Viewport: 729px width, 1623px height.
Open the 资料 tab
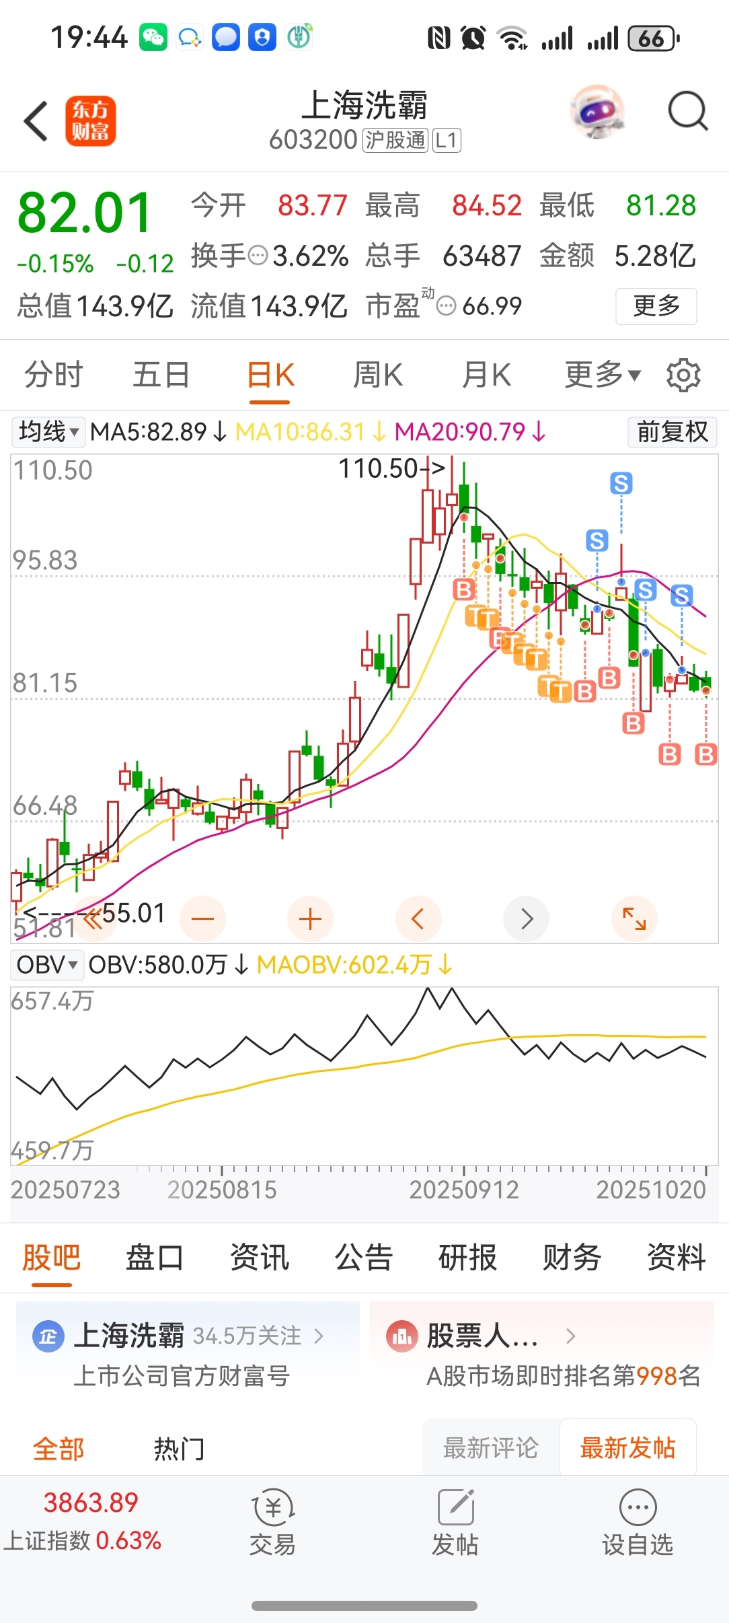click(677, 1258)
